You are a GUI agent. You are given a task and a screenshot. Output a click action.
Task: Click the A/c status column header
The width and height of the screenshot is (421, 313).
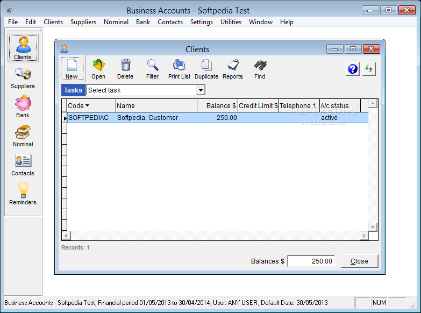coord(340,105)
